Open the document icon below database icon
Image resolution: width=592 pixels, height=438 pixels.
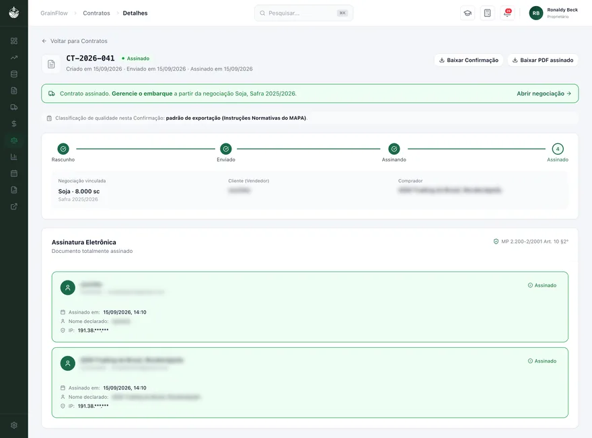click(x=14, y=91)
